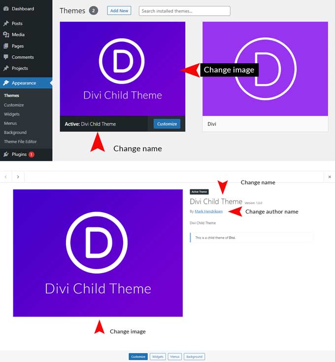Open the Plugins menu

pos(19,154)
